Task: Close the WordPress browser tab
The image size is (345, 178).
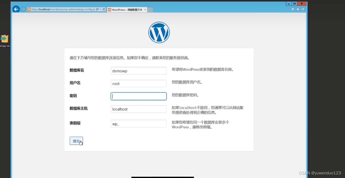Action: pyautogui.click(x=145, y=10)
